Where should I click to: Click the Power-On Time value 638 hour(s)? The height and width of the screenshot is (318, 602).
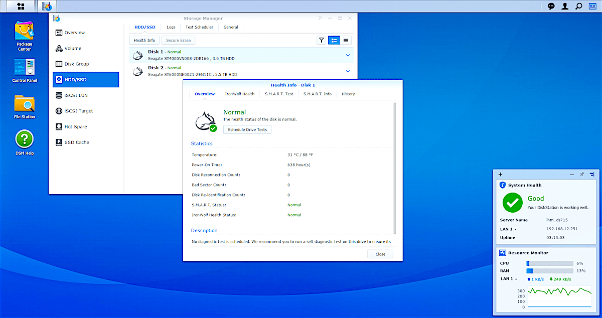[299, 165]
